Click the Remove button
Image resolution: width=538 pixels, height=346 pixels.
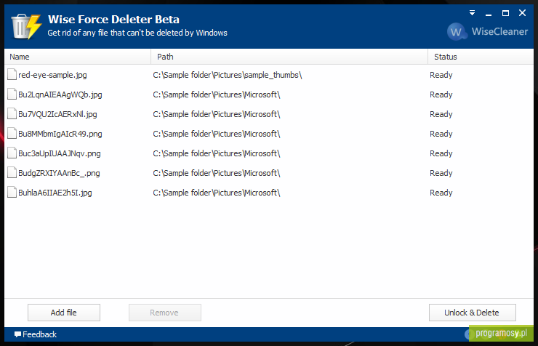(165, 313)
